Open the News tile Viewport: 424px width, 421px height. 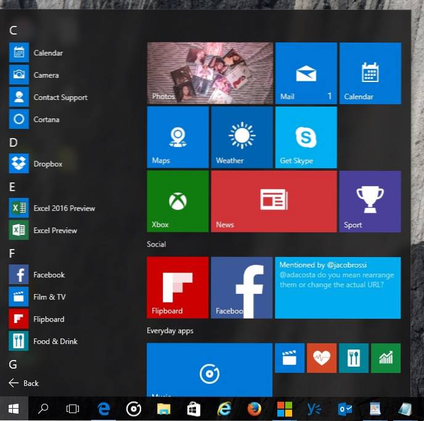point(274,201)
